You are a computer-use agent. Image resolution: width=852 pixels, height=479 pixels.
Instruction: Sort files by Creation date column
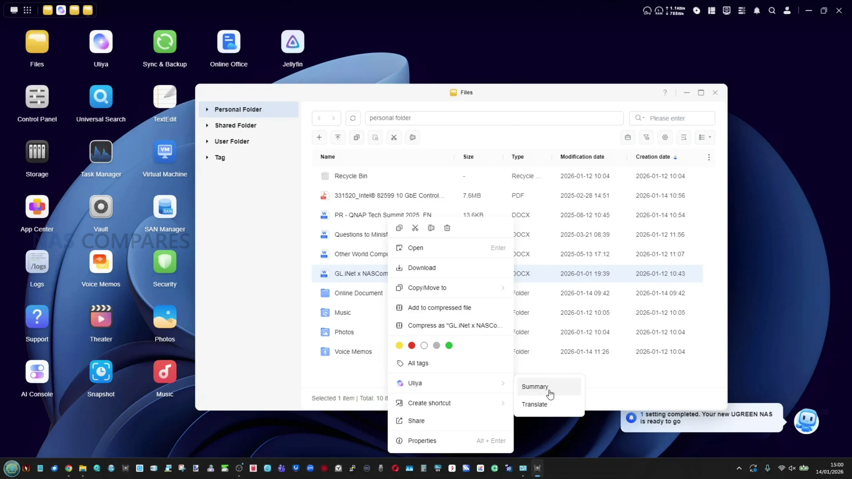click(653, 157)
